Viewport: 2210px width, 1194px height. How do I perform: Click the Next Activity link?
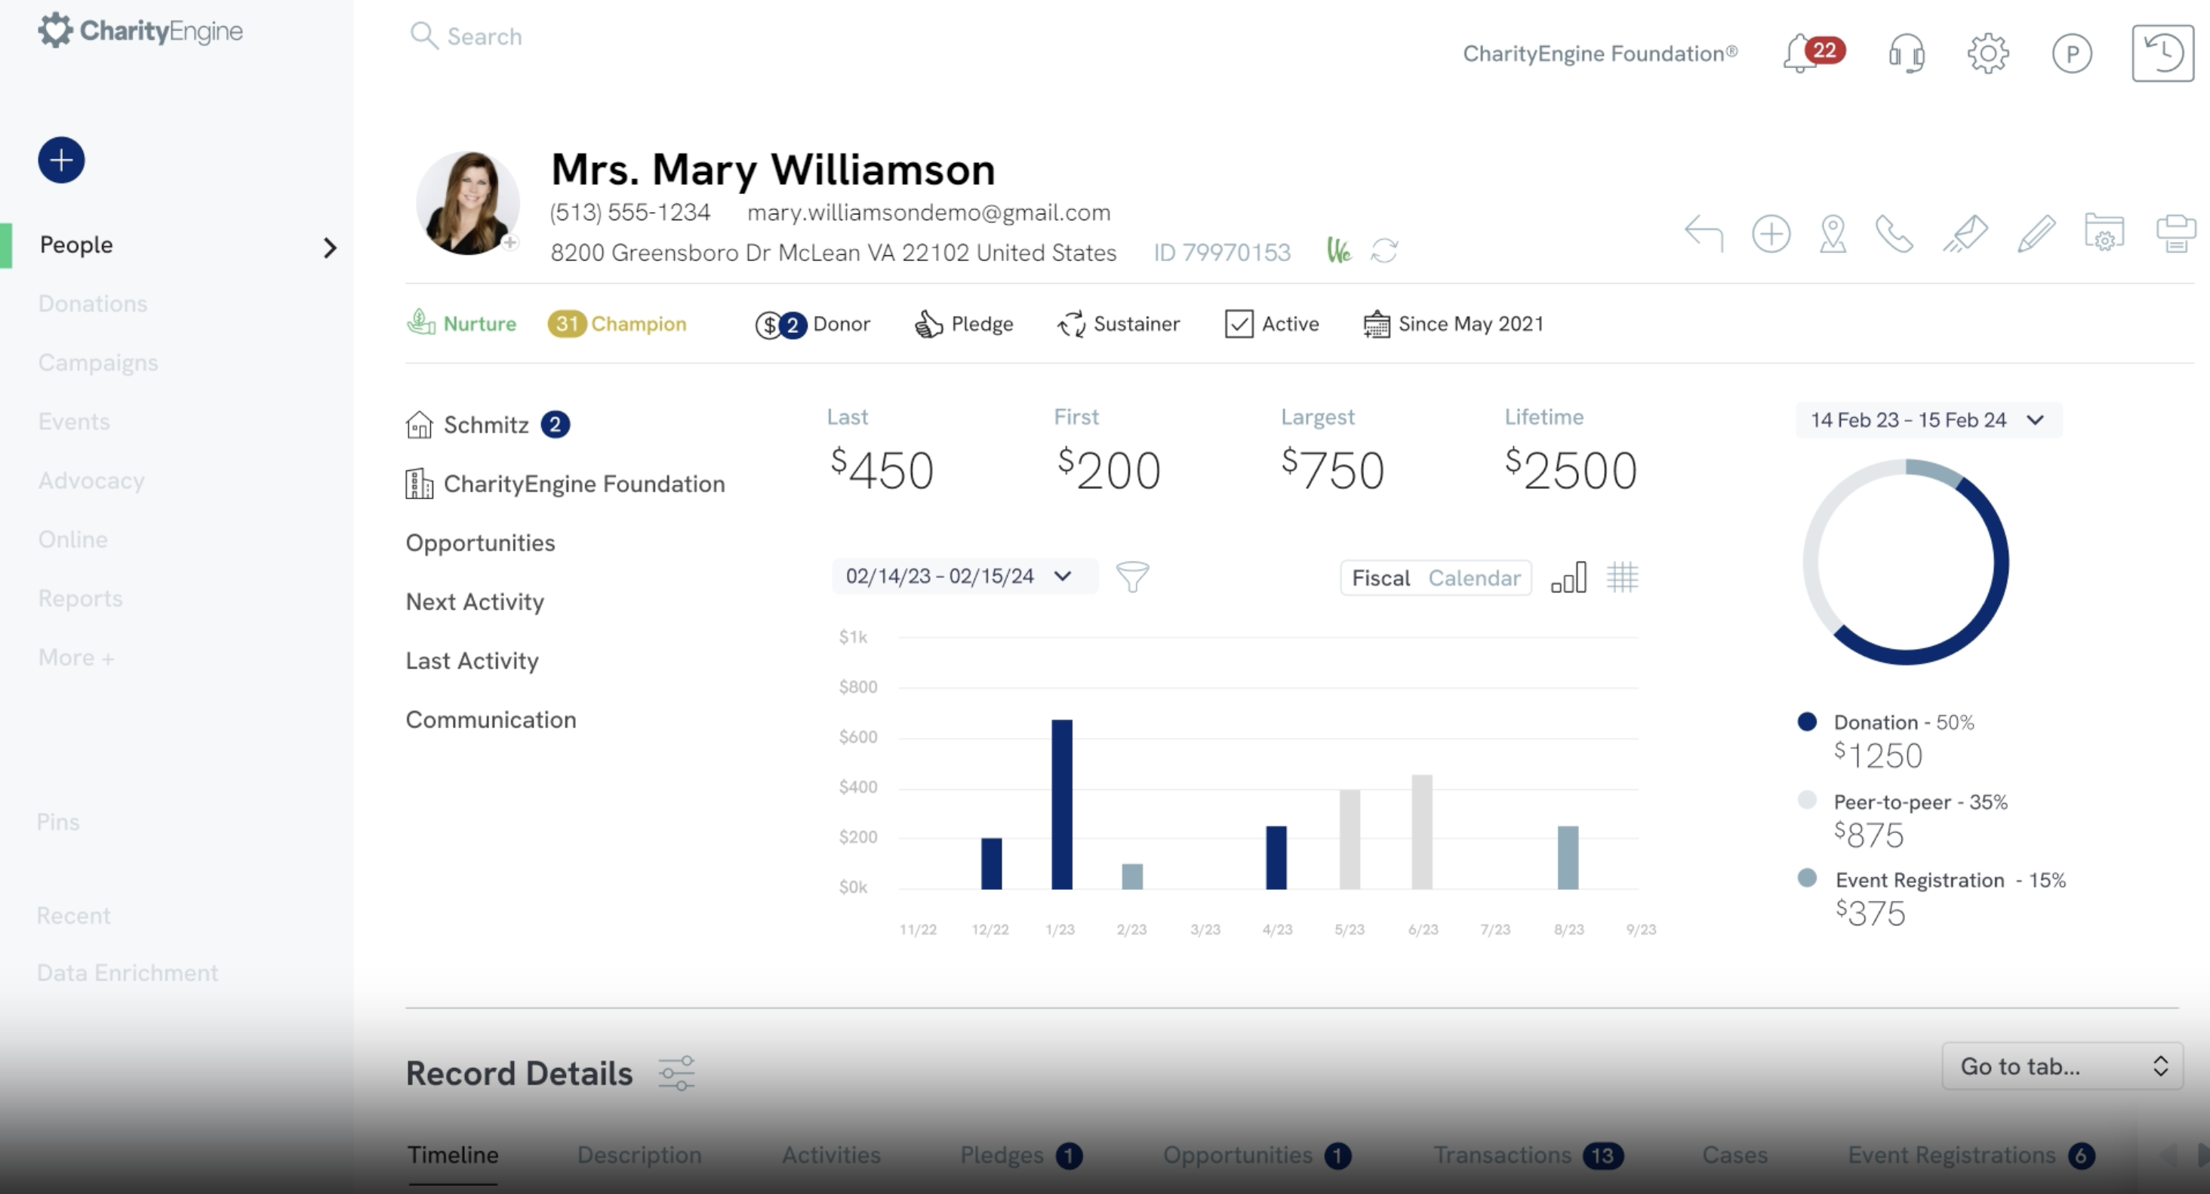475,602
